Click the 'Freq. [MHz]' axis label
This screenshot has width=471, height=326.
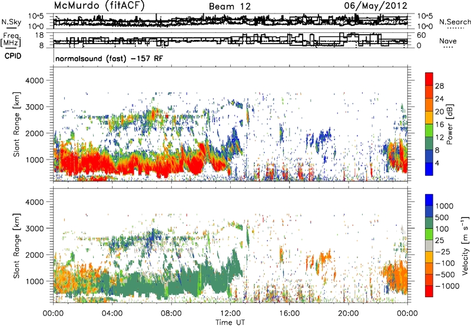11,40
